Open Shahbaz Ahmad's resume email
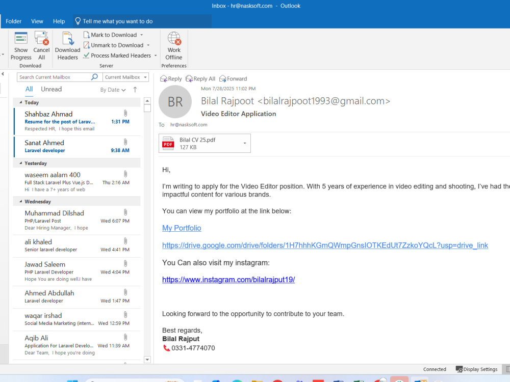Image resolution: width=510 pixels, height=382 pixels. coord(77,121)
